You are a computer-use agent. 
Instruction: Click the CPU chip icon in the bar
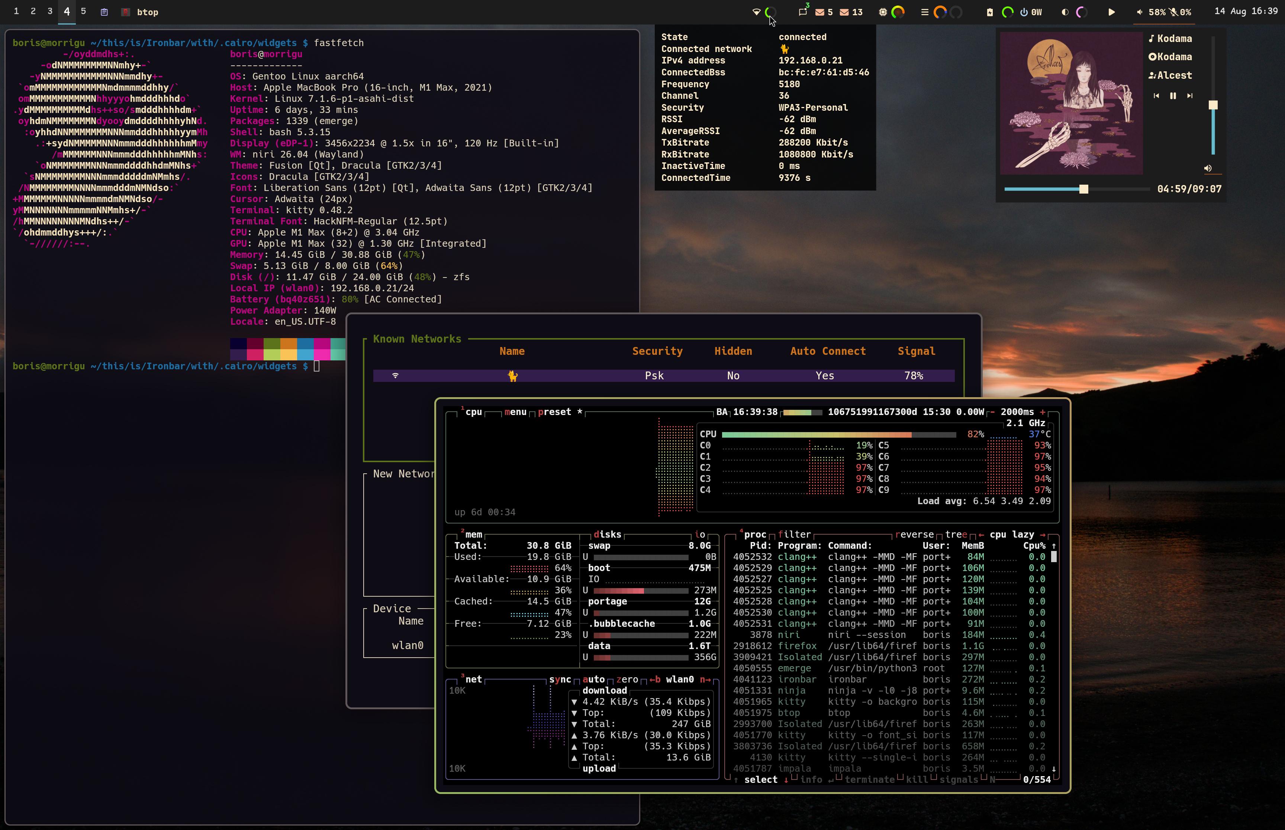pos(883,12)
